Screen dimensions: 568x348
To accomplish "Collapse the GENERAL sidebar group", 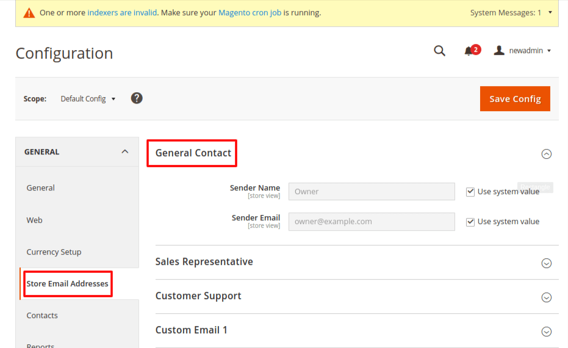I will pos(124,152).
